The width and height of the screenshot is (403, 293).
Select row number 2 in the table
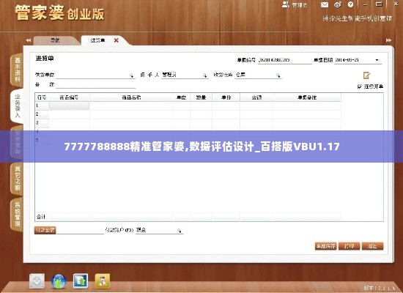tap(42, 114)
